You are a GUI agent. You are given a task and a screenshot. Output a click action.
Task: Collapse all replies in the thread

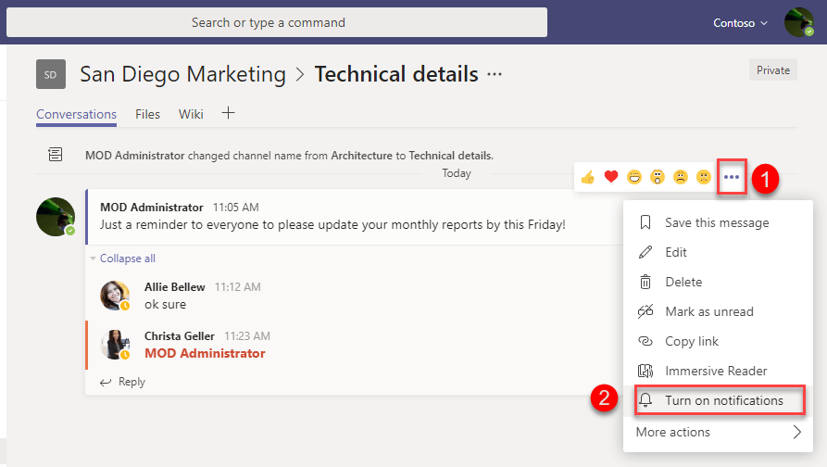[127, 259]
